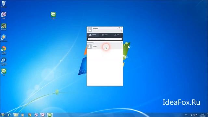Switch to the Chats tab in LINE

(x=105, y=35)
